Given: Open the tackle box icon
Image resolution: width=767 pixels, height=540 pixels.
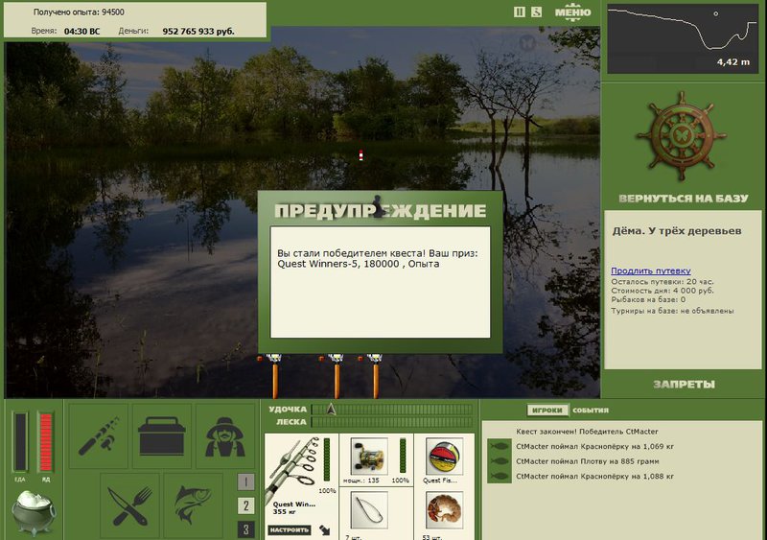Looking at the screenshot, I should (x=162, y=436).
